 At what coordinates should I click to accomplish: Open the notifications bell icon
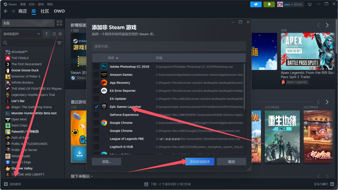269,4
